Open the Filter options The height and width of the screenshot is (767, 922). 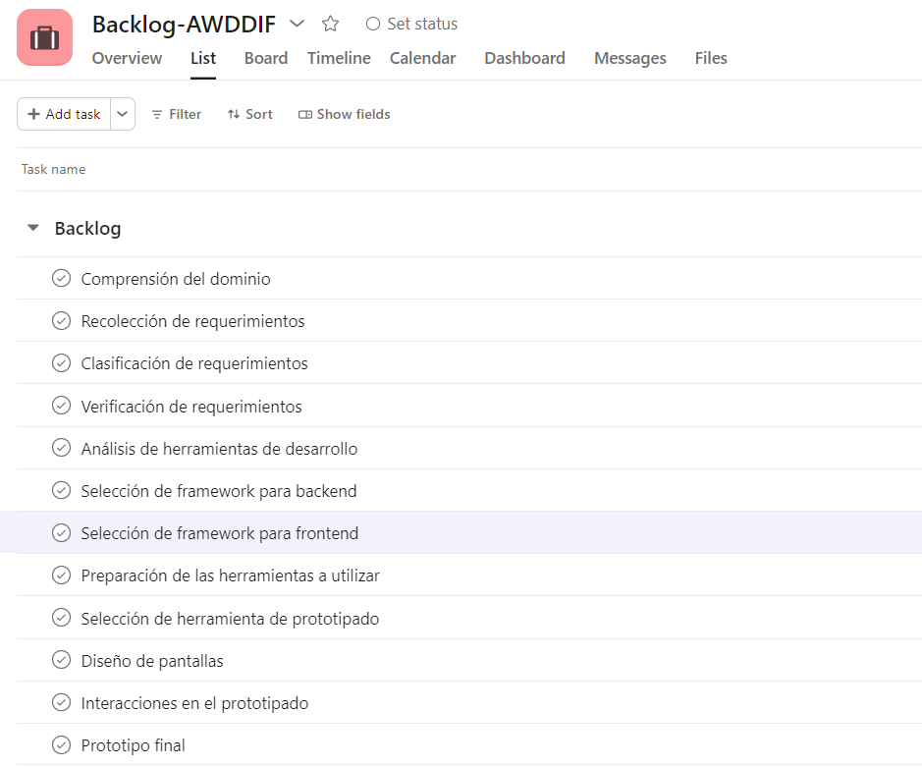(176, 114)
